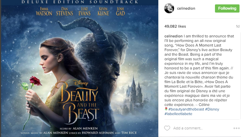The height and width of the screenshot is (137, 241).
Task: Click the Beauty and the Beast poster image
Action: click(80, 68)
